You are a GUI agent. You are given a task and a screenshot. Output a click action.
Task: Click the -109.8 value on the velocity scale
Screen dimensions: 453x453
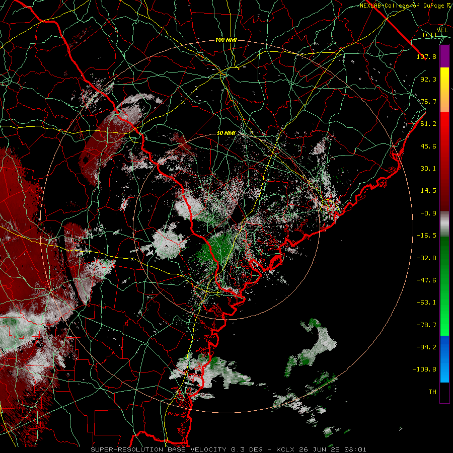click(424, 369)
